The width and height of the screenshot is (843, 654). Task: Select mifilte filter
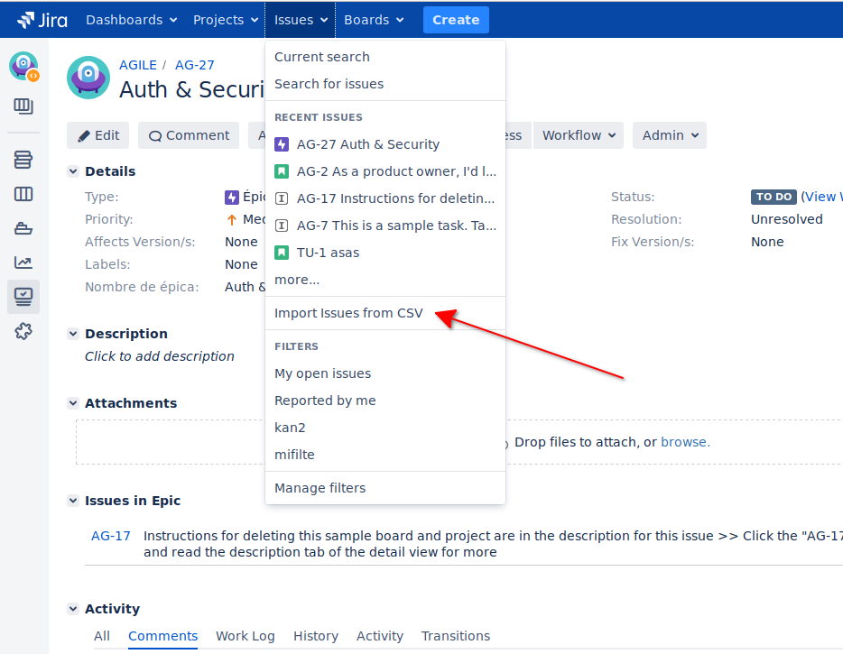point(384,455)
